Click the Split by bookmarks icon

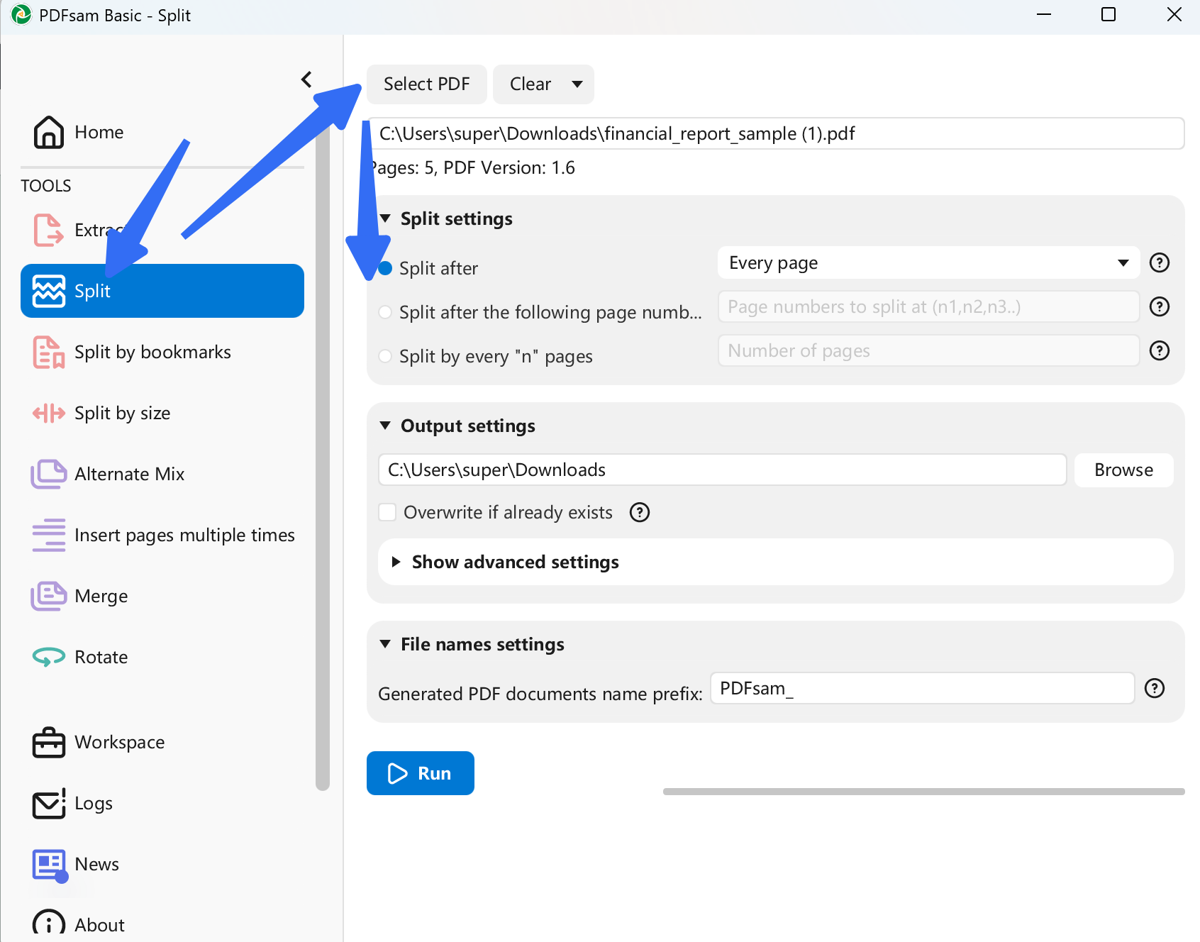pyautogui.click(x=49, y=352)
